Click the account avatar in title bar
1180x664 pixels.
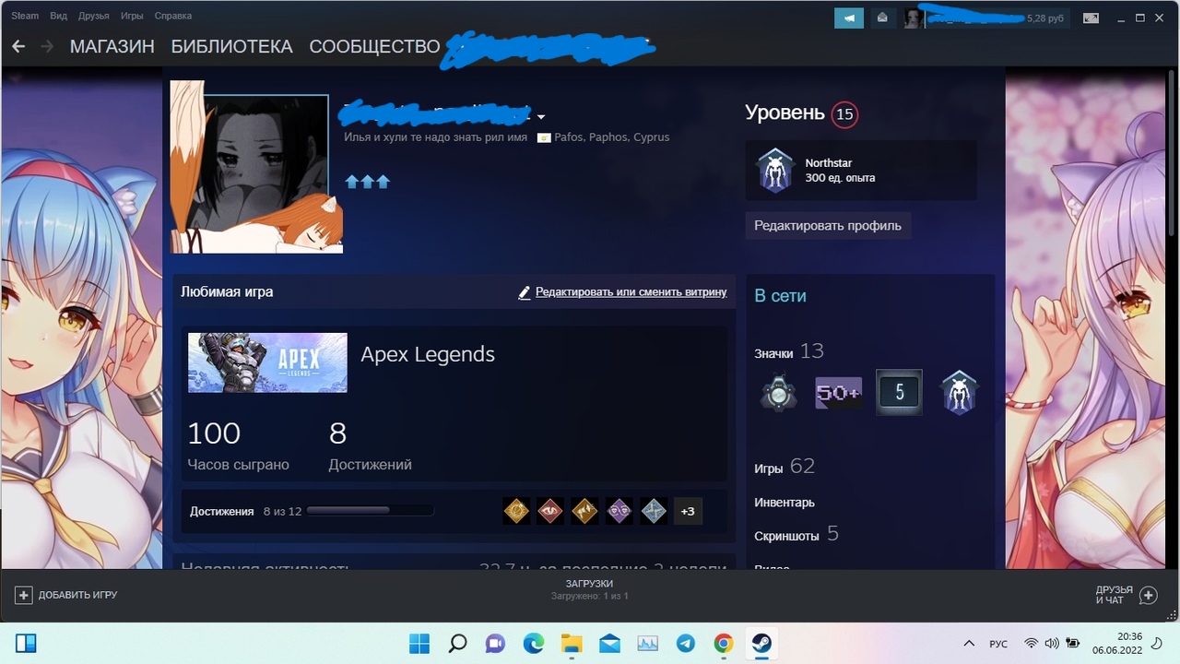coord(914,18)
